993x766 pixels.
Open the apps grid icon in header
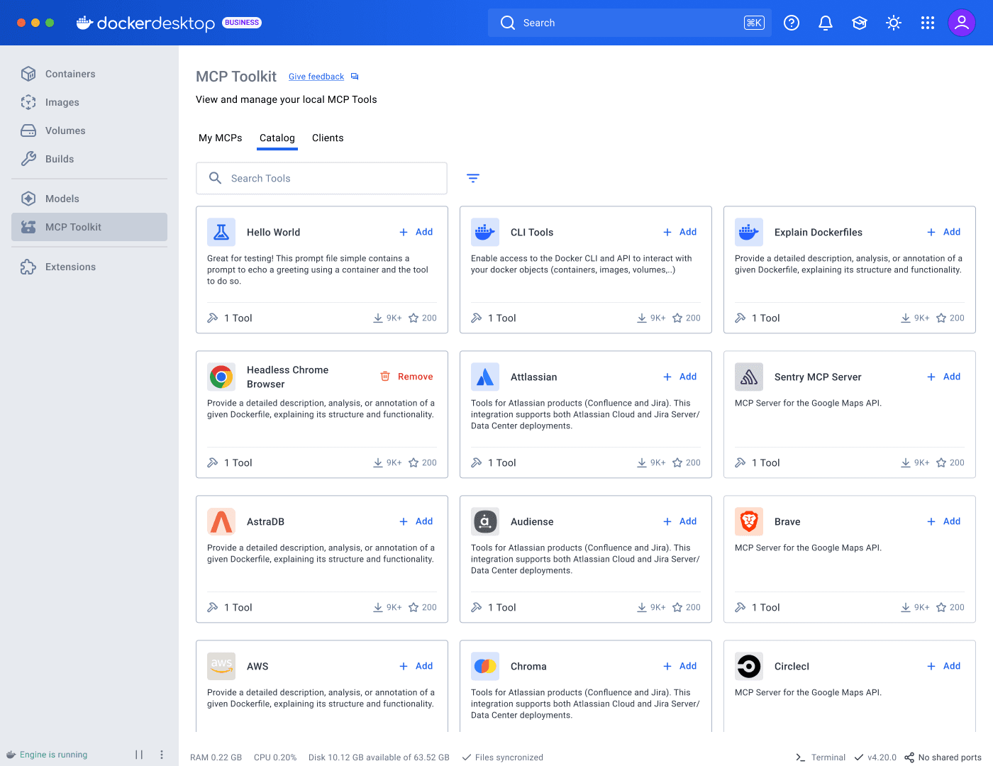(x=928, y=23)
